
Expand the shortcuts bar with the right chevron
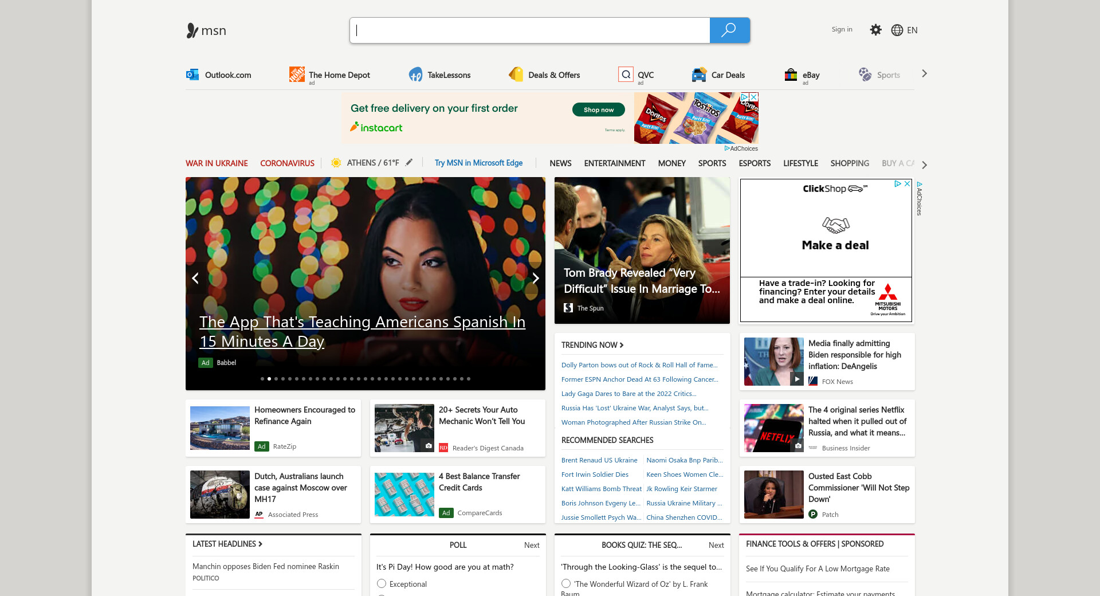pos(924,74)
